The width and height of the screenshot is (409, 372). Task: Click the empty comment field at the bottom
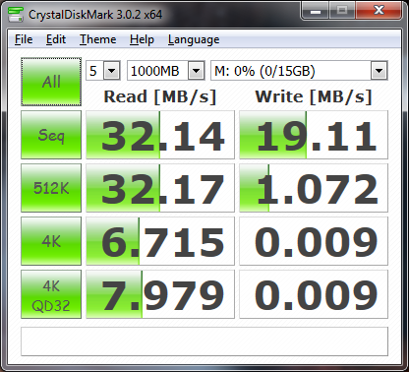tap(204, 341)
